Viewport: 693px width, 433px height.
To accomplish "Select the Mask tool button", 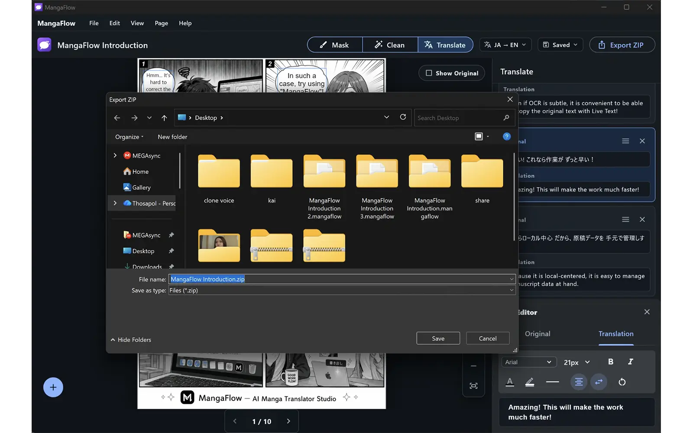I will tap(335, 45).
